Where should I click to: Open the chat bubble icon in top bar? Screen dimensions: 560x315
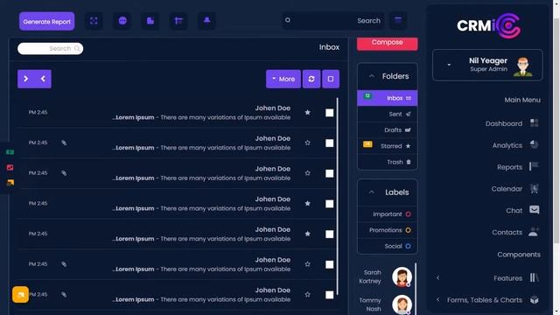[122, 21]
